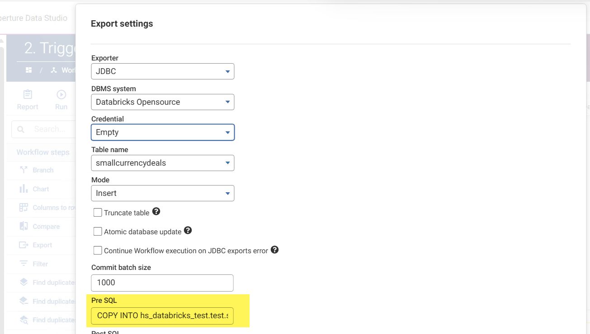Click the Commit batch size field

162,283
